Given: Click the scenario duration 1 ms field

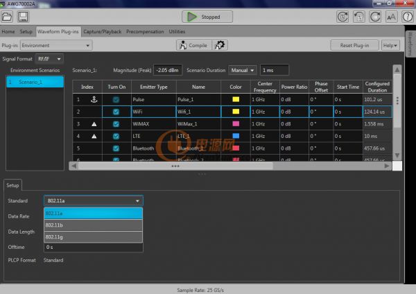Looking at the screenshot, I should coord(275,70).
